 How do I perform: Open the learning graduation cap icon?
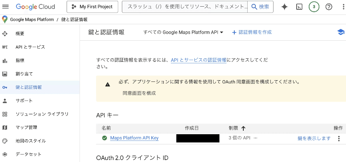[340, 32]
